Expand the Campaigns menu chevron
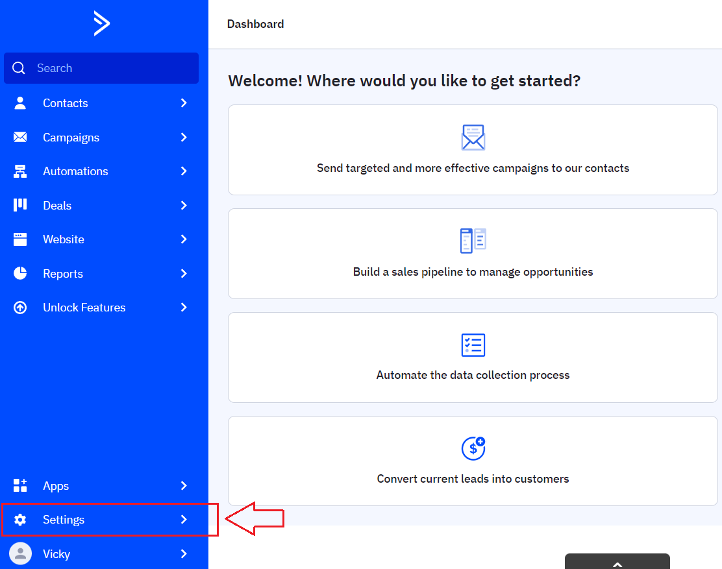722x569 pixels. tap(184, 137)
